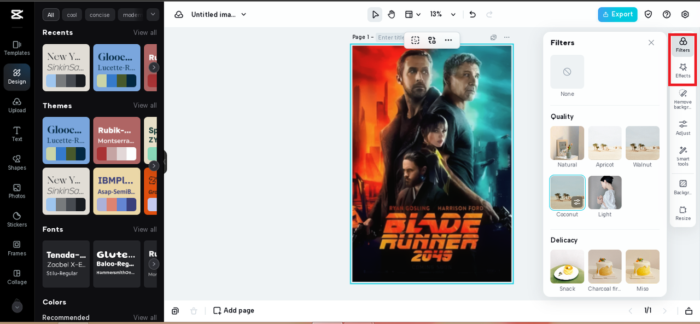Open the help question mark icon

click(x=667, y=14)
